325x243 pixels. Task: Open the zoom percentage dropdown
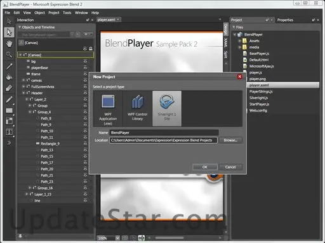117,238
